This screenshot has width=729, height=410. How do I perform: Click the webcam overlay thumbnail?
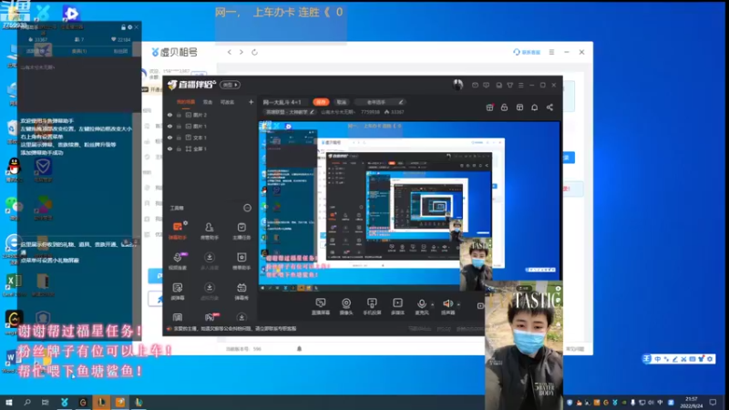[x=524, y=345]
